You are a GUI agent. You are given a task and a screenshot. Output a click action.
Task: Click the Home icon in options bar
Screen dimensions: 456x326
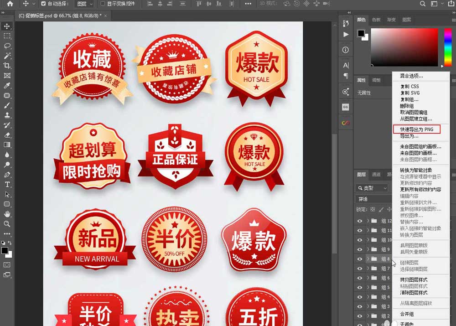point(10,4)
